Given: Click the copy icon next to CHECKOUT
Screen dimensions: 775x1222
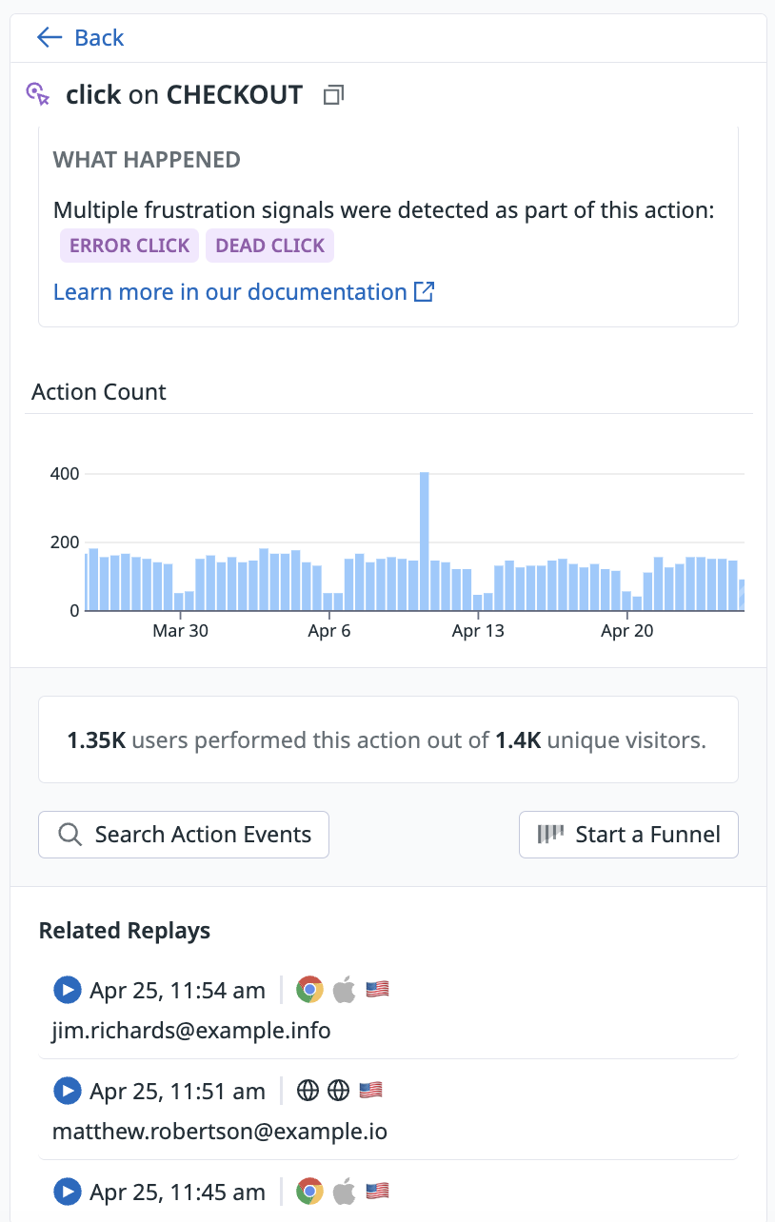Looking at the screenshot, I should click(x=333, y=95).
